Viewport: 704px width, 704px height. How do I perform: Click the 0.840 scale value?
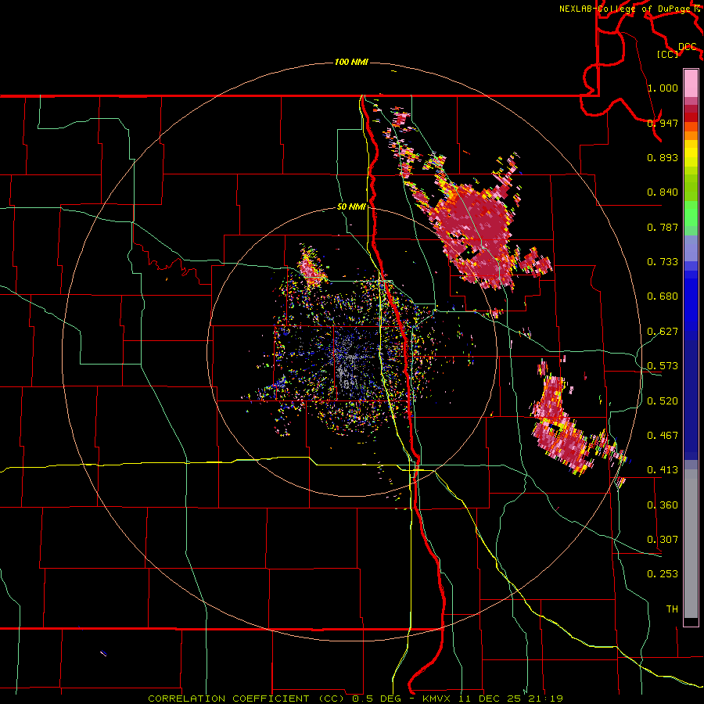[663, 192]
